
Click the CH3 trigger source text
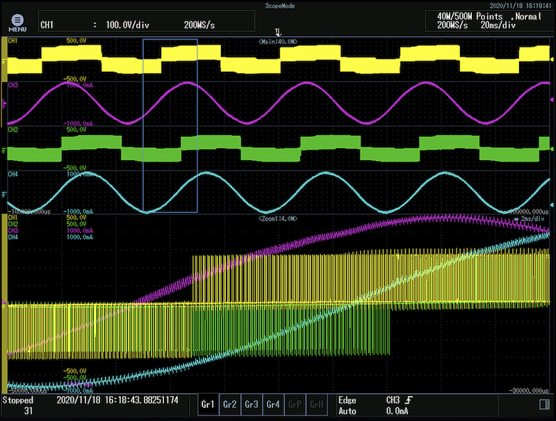(393, 400)
